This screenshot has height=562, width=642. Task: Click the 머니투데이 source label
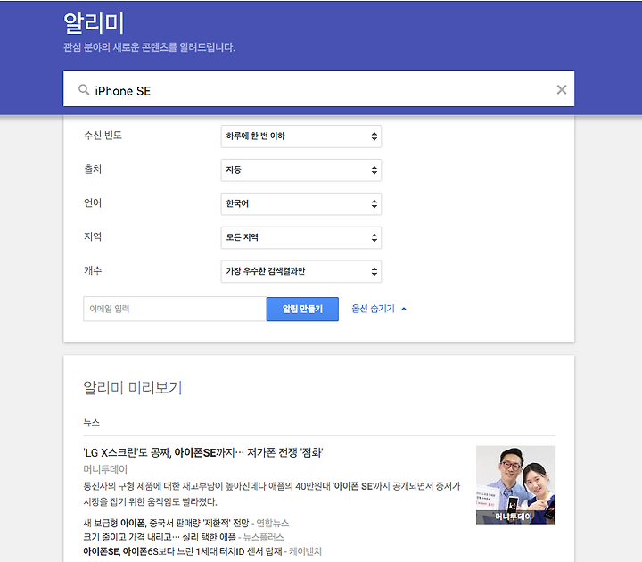pos(105,469)
